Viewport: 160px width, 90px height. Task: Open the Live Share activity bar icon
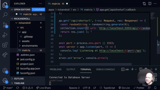point(5,55)
